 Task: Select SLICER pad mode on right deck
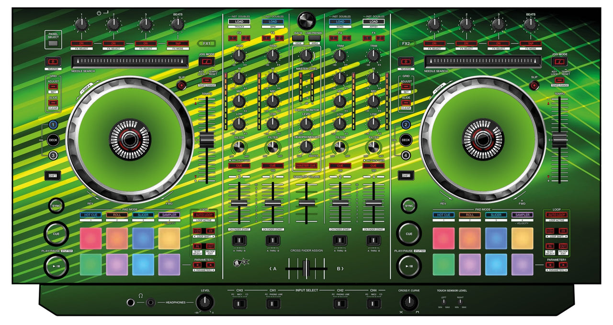point(496,215)
